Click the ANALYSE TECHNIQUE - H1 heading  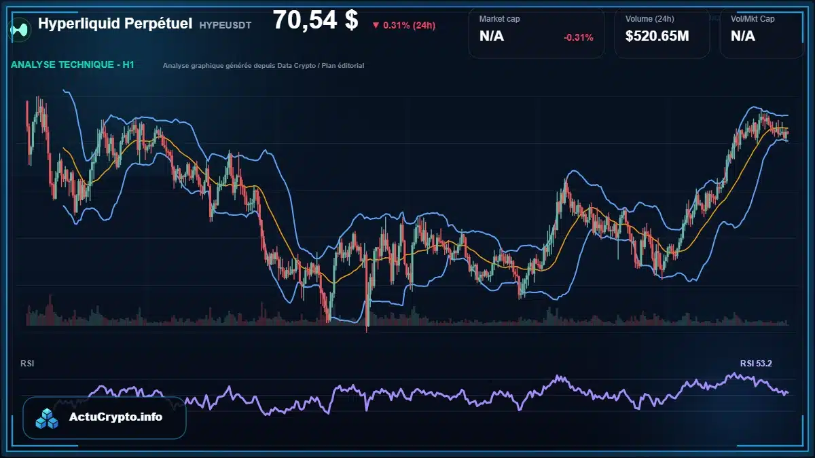73,65
